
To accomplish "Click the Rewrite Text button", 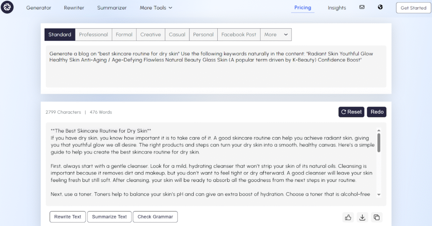I will tap(67, 217).
